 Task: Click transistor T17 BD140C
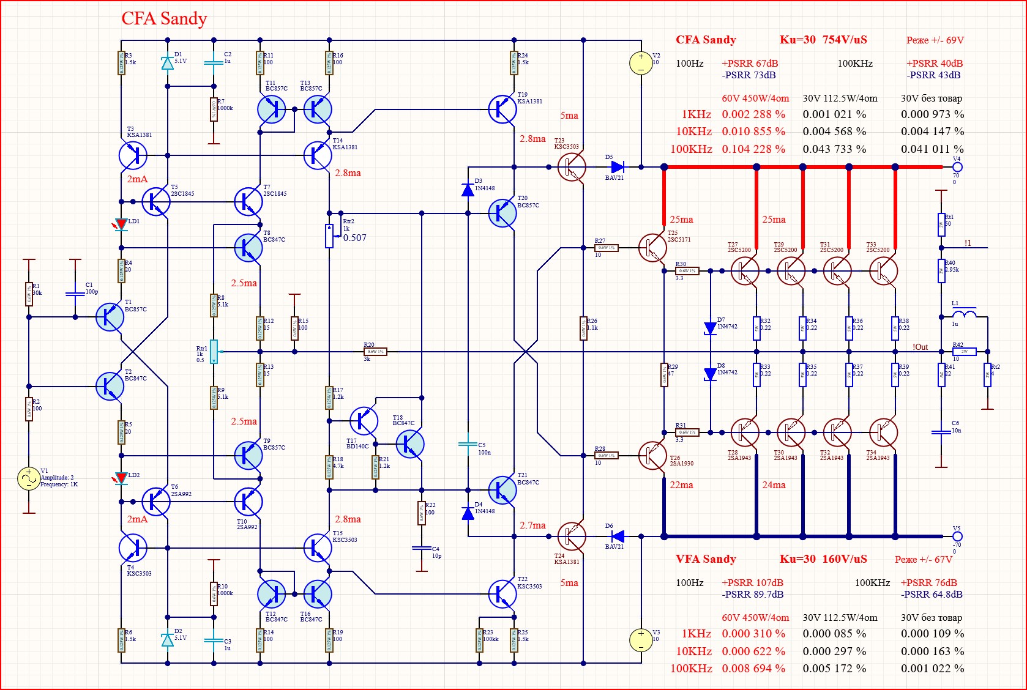[x=364, y=421]
